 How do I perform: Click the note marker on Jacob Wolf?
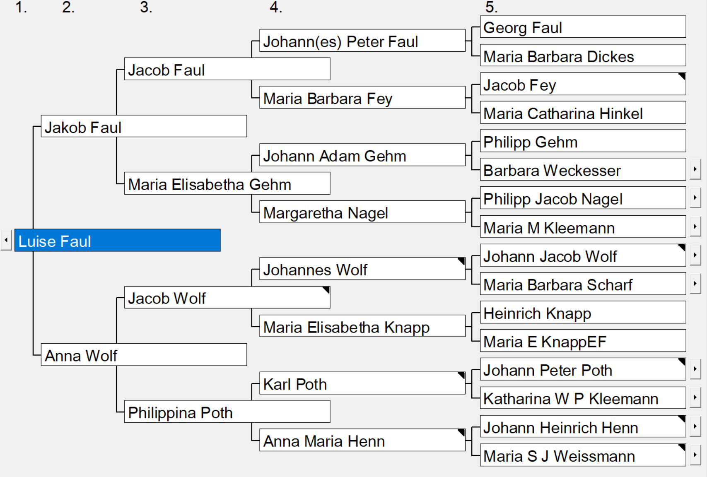326,290
